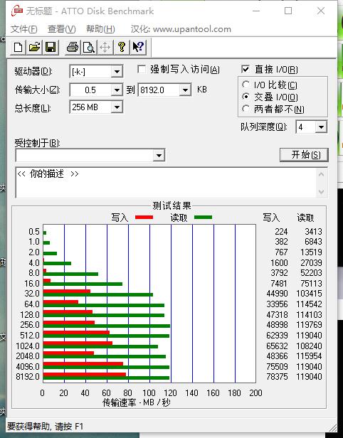
Task: Click the 512.0 row red write bar
Action: (76, 333)
